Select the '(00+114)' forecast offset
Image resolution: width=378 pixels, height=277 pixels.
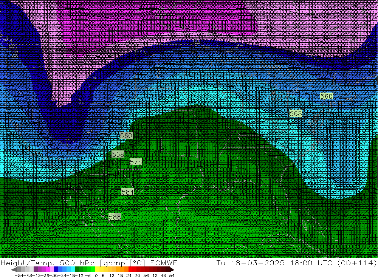tap(357, 263)
